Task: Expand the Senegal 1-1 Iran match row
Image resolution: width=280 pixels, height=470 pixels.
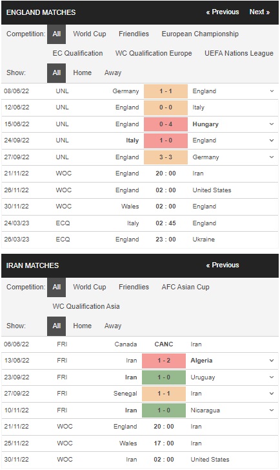Action: coord(272,394)
